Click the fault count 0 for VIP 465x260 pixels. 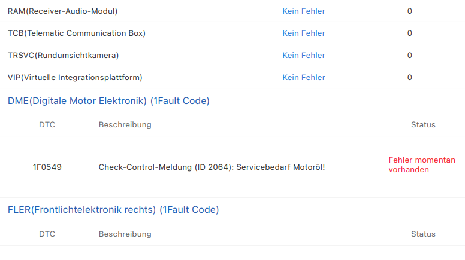point(410,77)
